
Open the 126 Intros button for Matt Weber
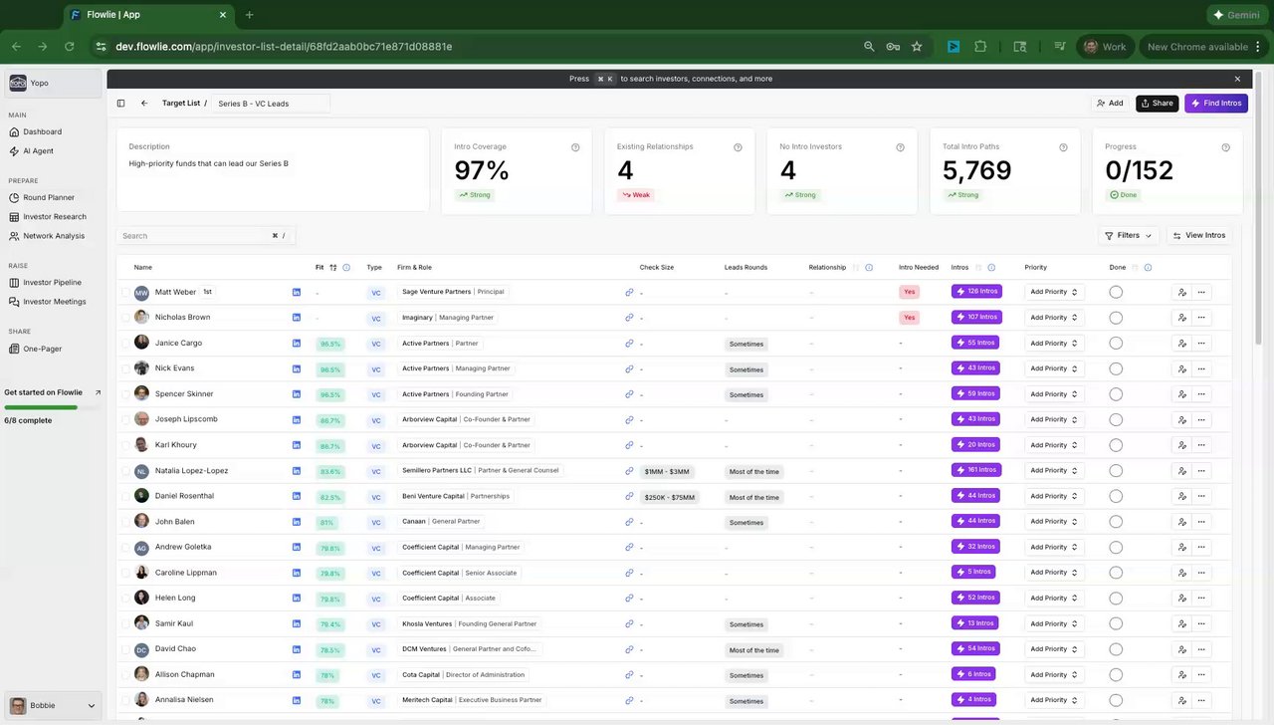[976, 292]
